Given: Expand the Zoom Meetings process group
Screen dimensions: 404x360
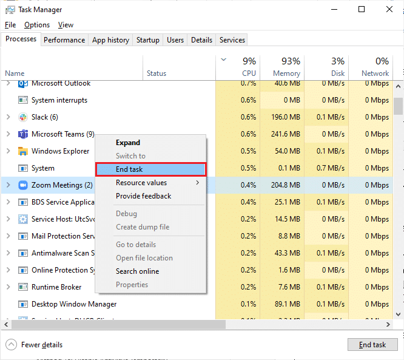Looking at the screenshot, I should click(8, 185).
